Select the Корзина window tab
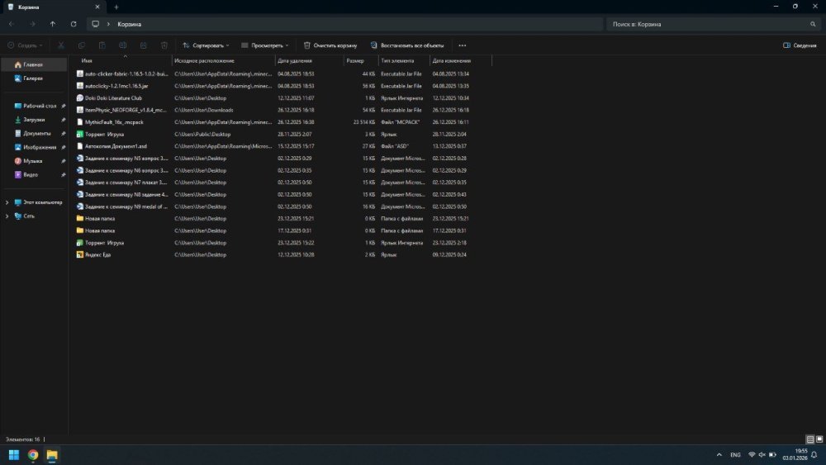 point(53,7)
